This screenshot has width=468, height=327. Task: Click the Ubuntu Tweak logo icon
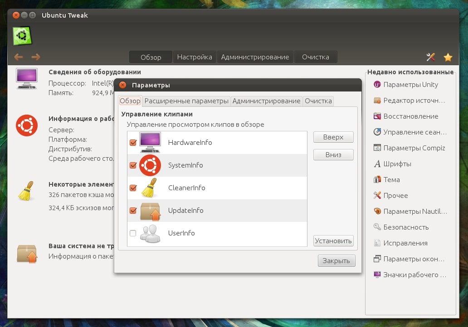click(x=22, y=36)
